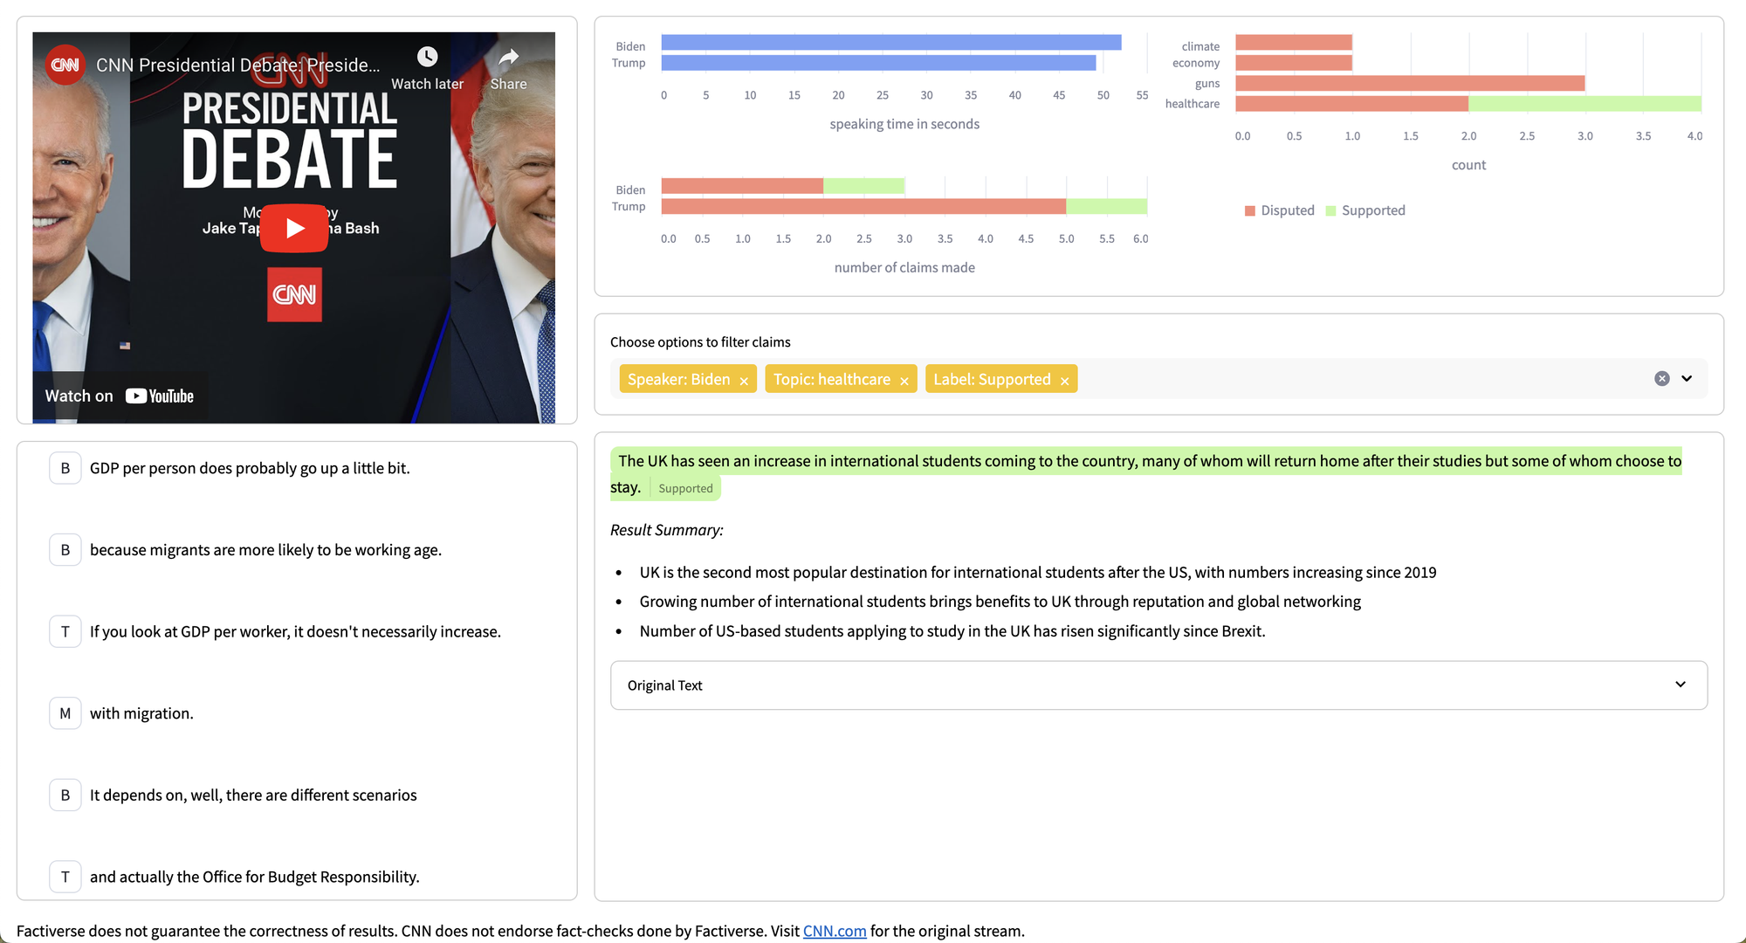Toggle the Supported legend item

coord(1365,210)
